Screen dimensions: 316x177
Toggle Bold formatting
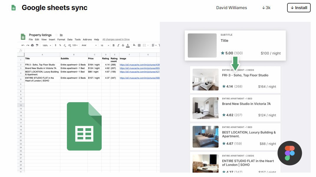(x=113, y=45)
